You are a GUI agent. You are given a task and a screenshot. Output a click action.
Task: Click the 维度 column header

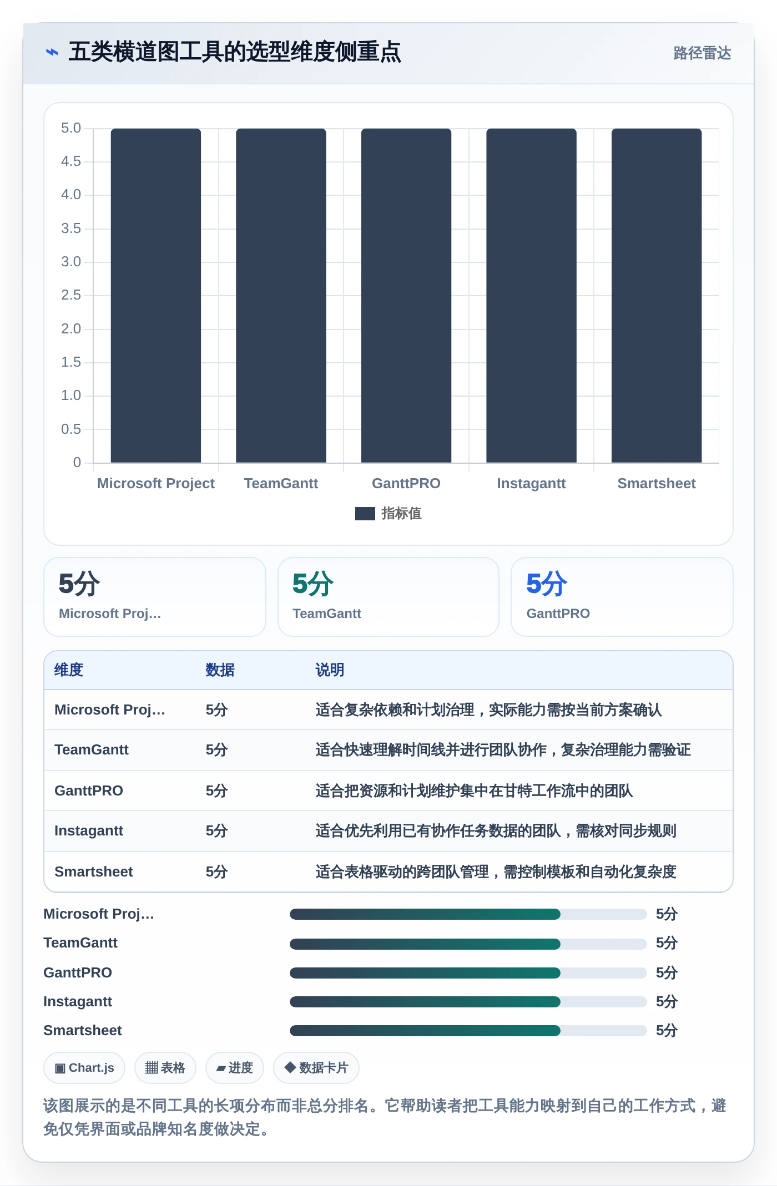(69, 670)
